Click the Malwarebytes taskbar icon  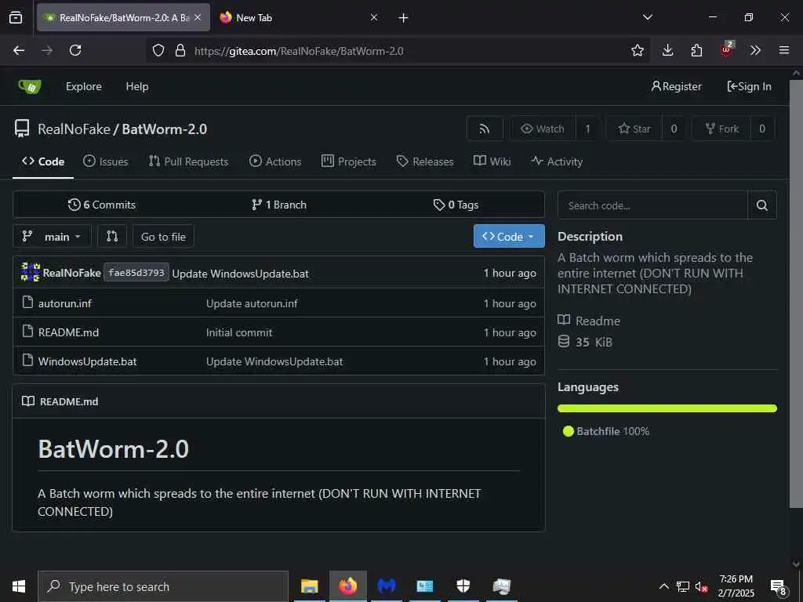(x=386, y=586)
